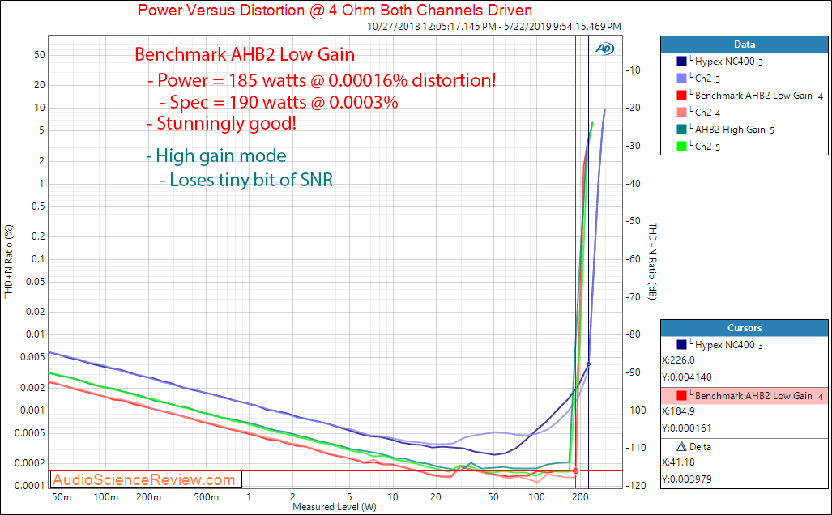832x515 pixels.
Task: Click the Delta triangle icon
Action: 681,447
